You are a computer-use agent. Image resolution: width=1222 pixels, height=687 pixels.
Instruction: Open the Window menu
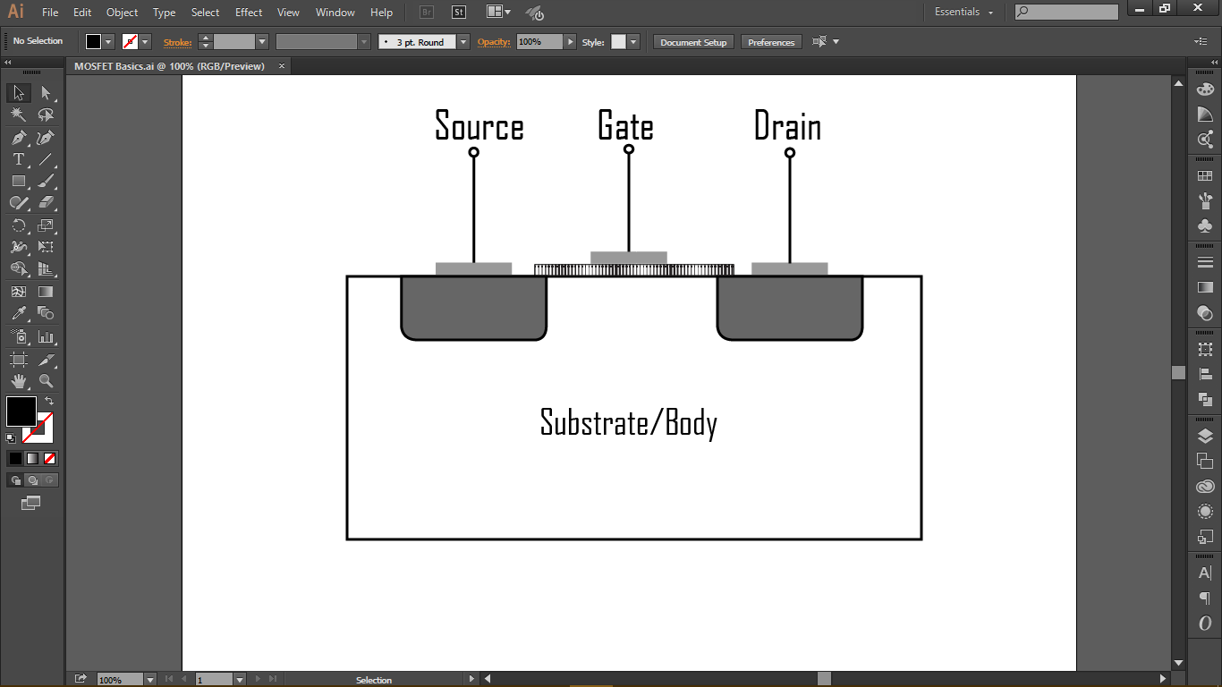click(x=335, y=13)
